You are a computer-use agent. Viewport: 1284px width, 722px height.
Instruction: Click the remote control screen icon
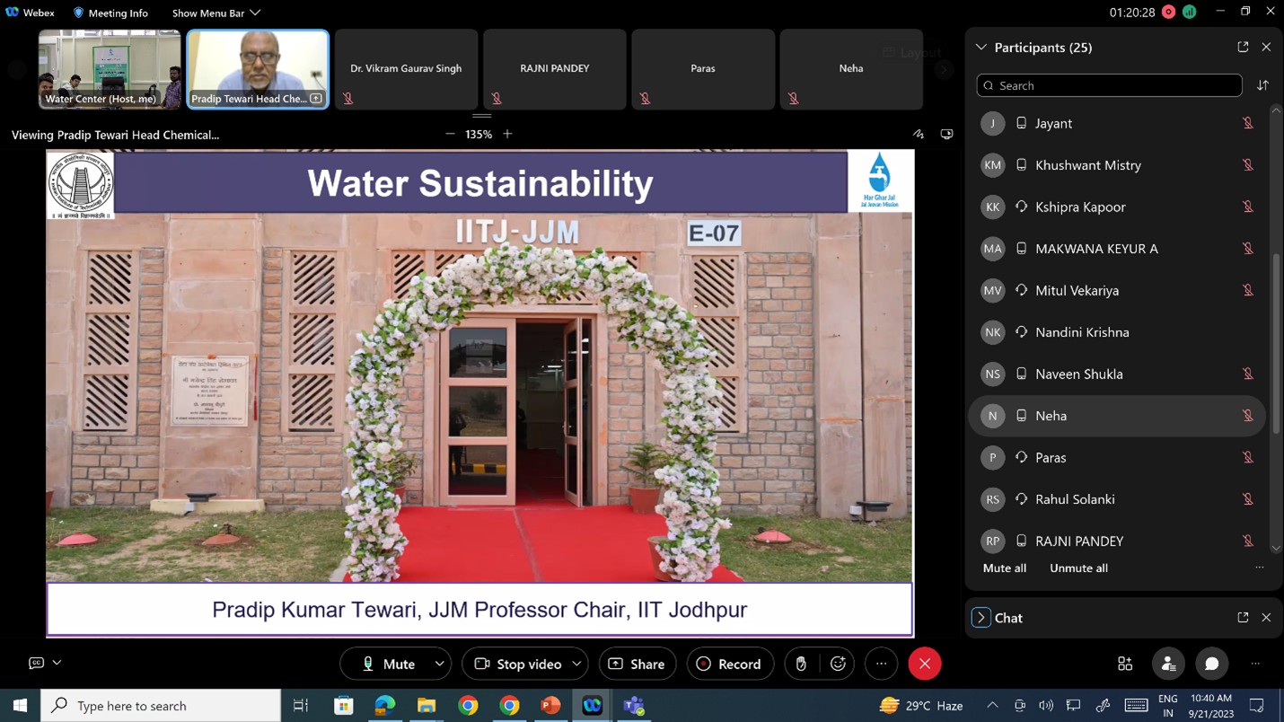click(947, 133)
